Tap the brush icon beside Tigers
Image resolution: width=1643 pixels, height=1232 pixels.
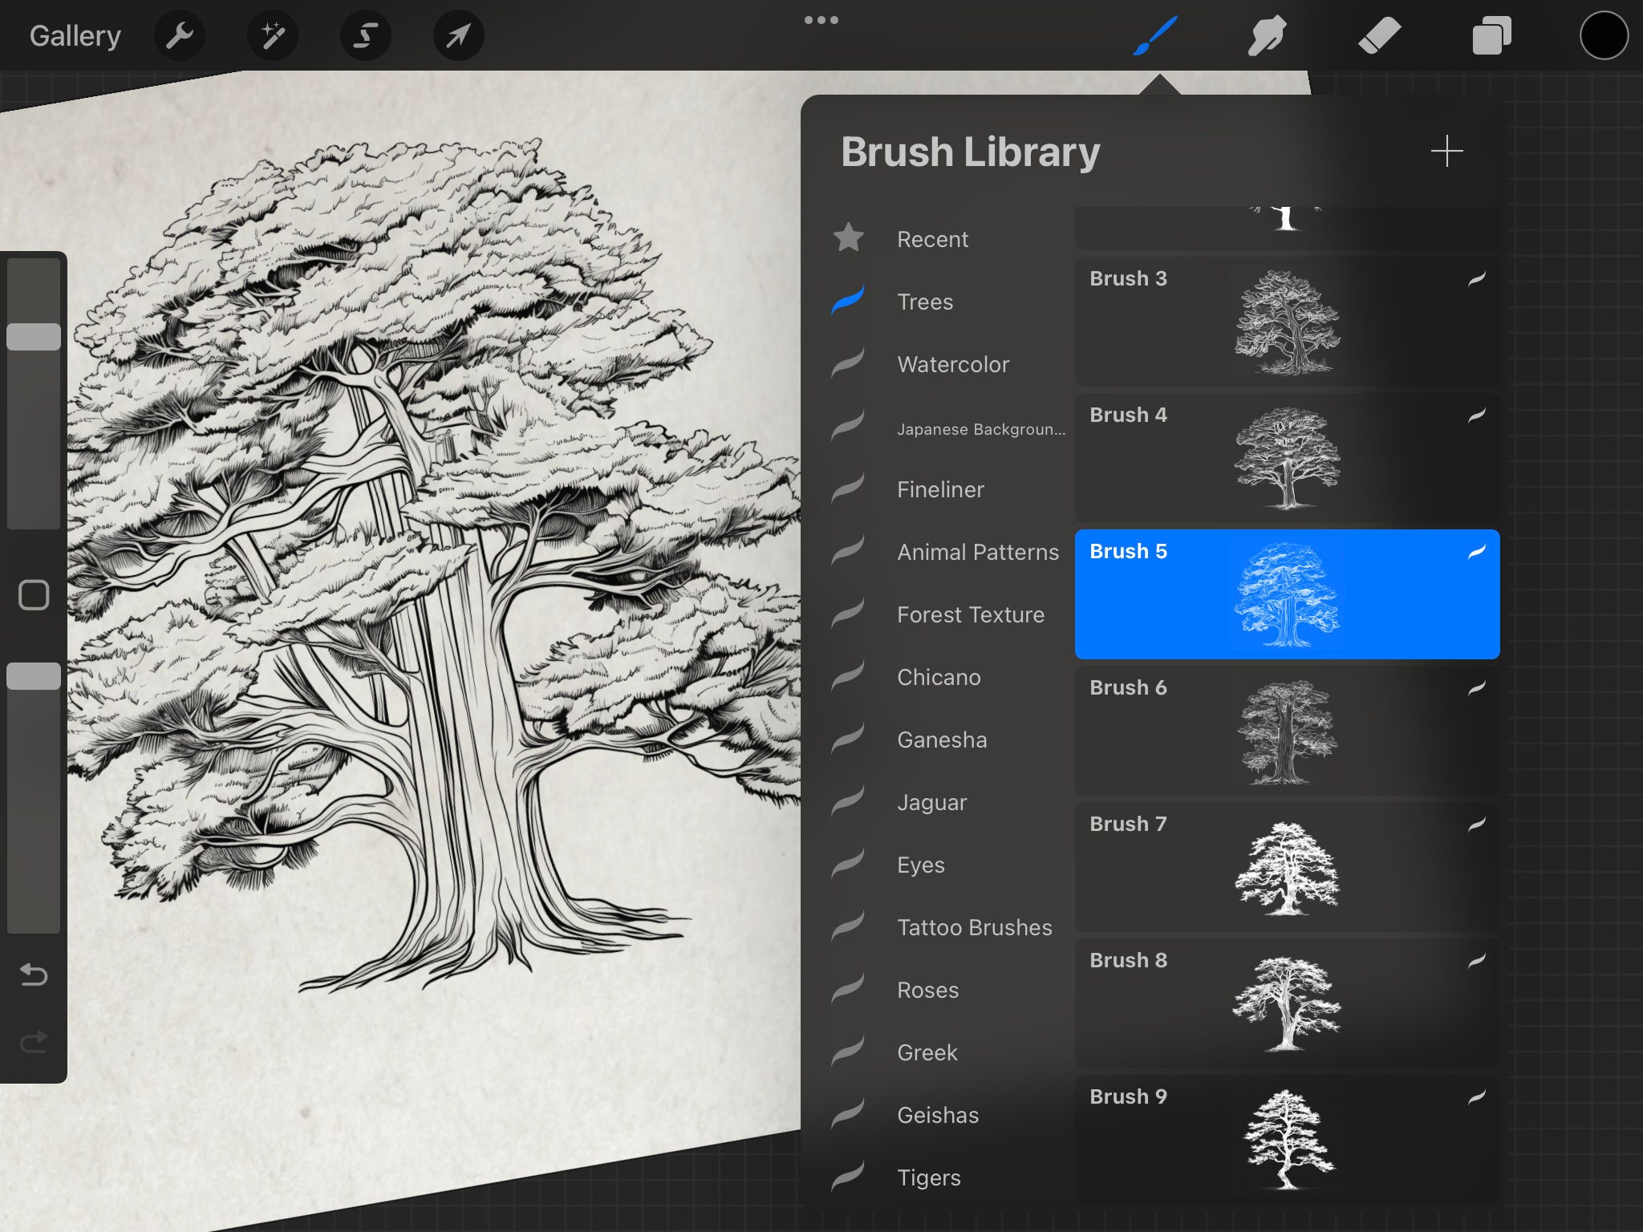(x=848, y=1176)
